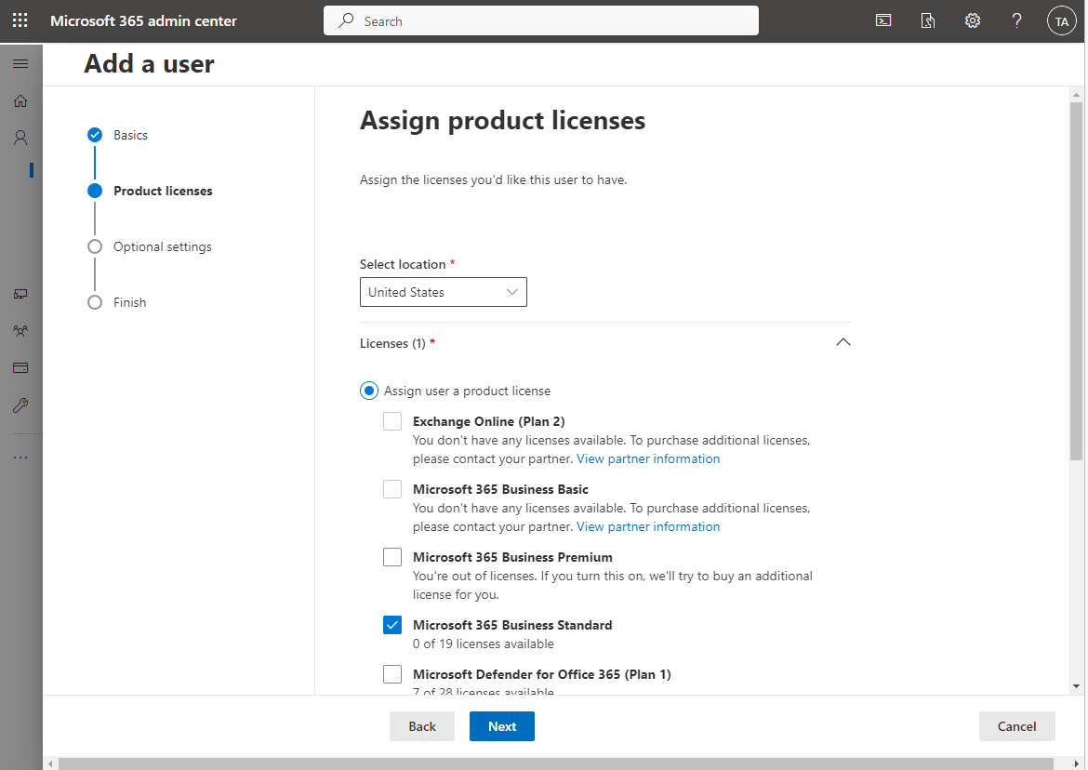Launch the Cloud Shell terminal icon
Viewport: 1088px width, 770px height.
882,20
